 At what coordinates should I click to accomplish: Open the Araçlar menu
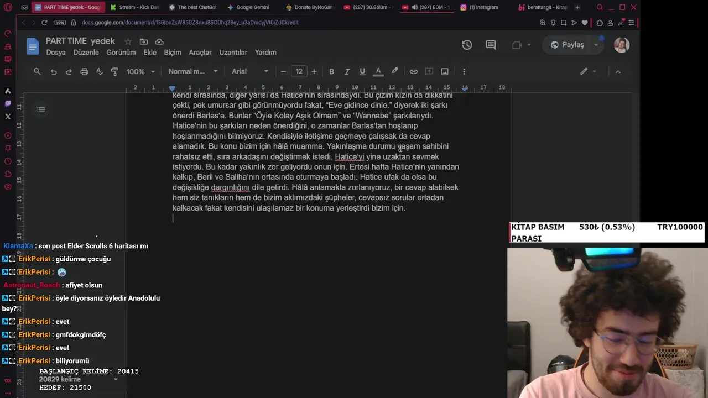tap(200, 53)
